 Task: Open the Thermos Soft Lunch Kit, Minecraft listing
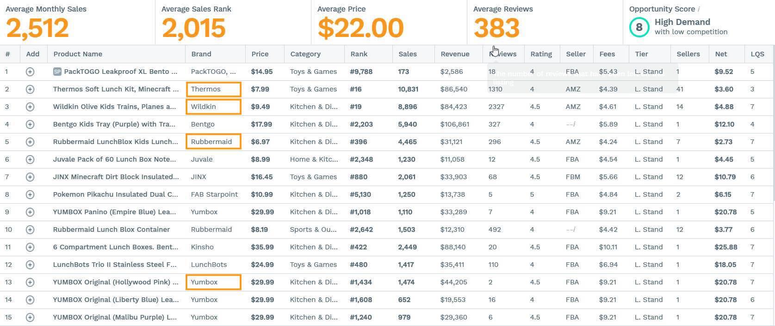116,89
